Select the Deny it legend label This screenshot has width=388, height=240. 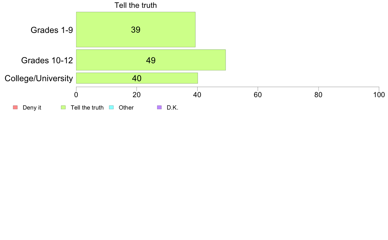point(32,108)
